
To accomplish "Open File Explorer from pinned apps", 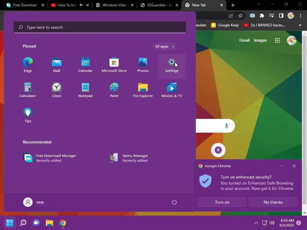I will tap(143, 90).
